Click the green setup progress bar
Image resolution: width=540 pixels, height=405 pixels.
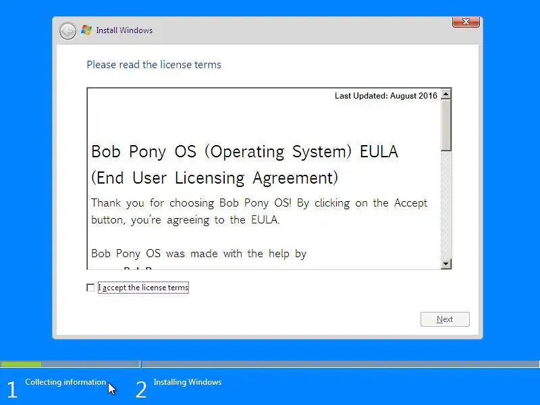(21, 364)
